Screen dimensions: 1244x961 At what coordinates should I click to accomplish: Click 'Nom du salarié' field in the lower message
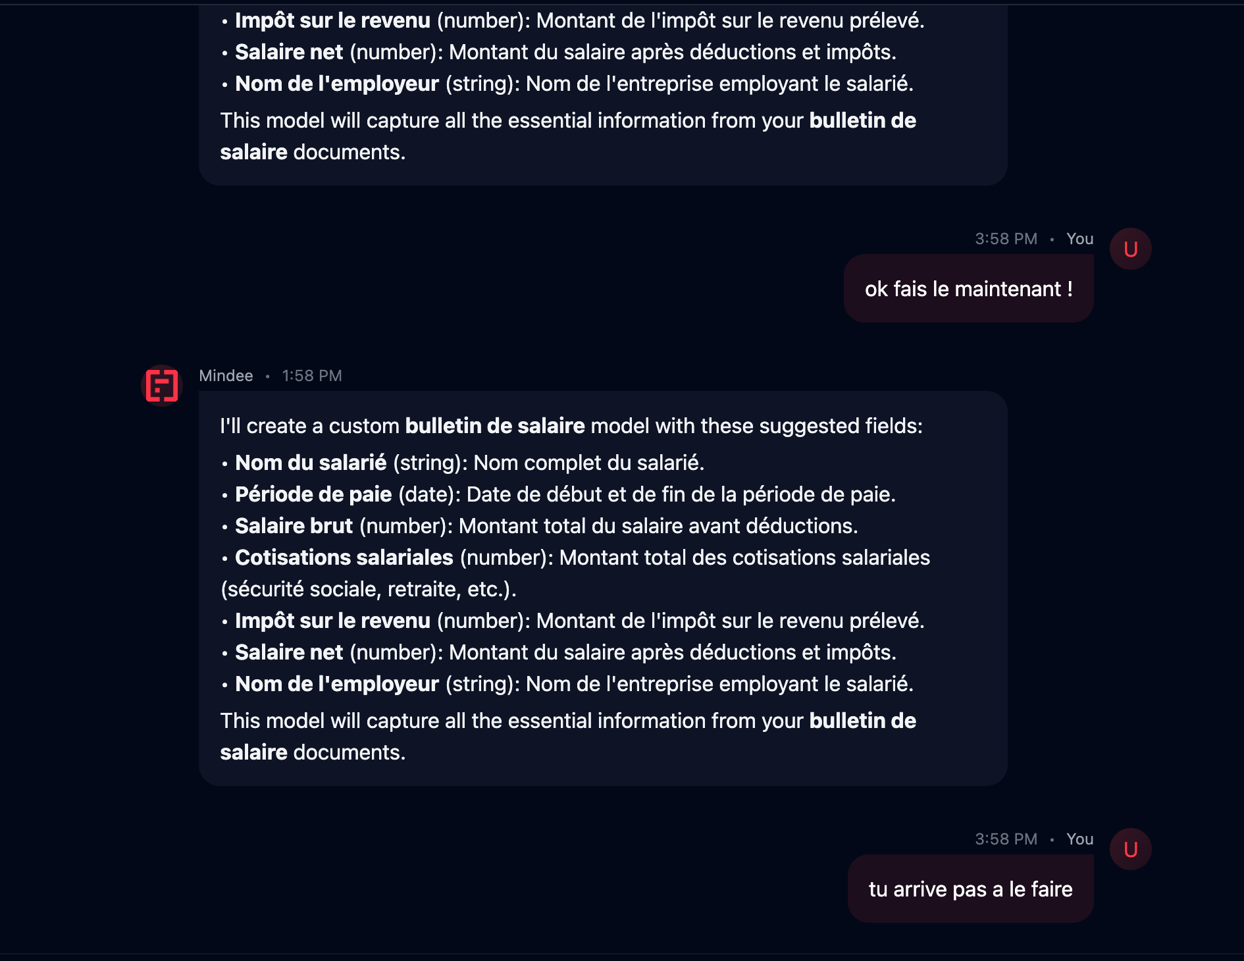[x=311, y=463]
